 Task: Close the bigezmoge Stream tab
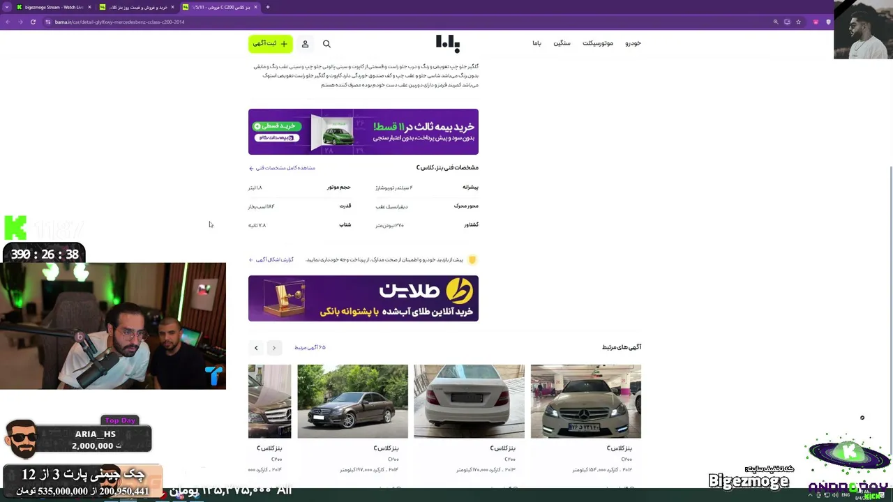click(x=89, y=7)
